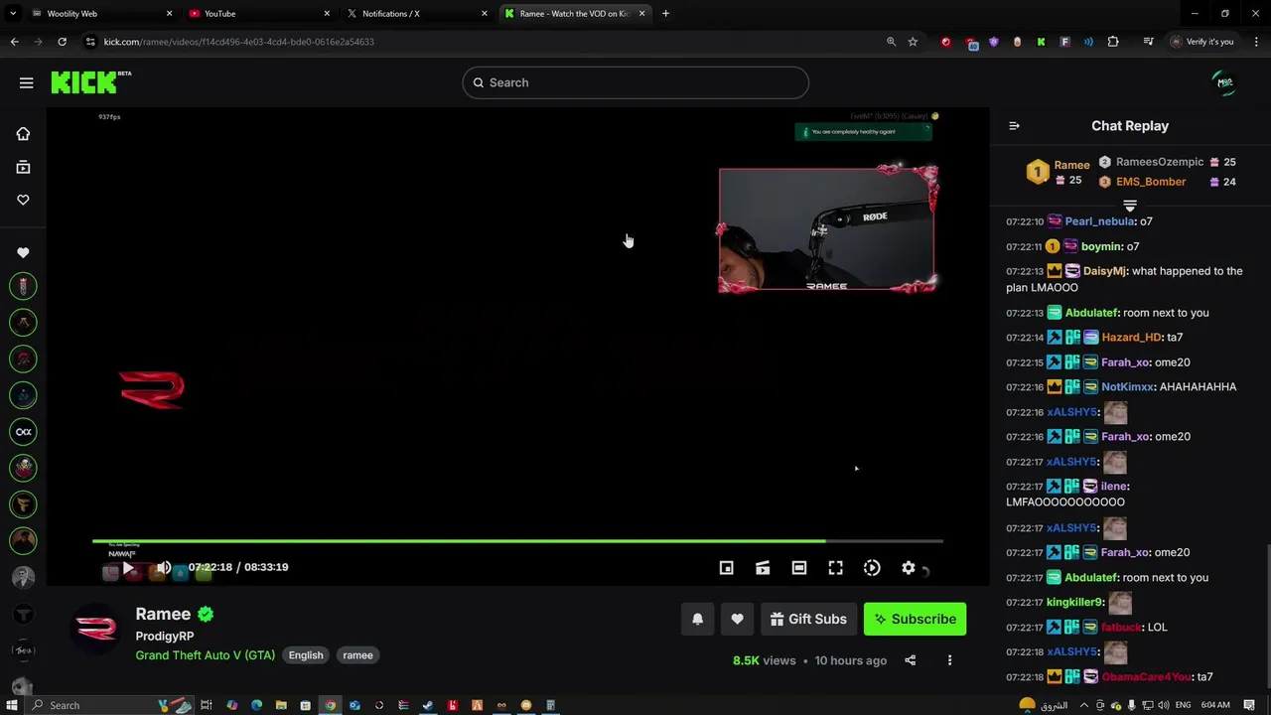
Task: Click EMS_Bomber in gift leaderboard
Action: [x=1151, y=182]
